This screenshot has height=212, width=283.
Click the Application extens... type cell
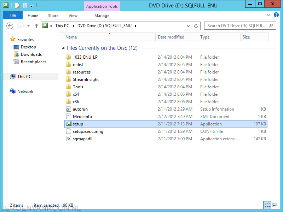(219, 139)
